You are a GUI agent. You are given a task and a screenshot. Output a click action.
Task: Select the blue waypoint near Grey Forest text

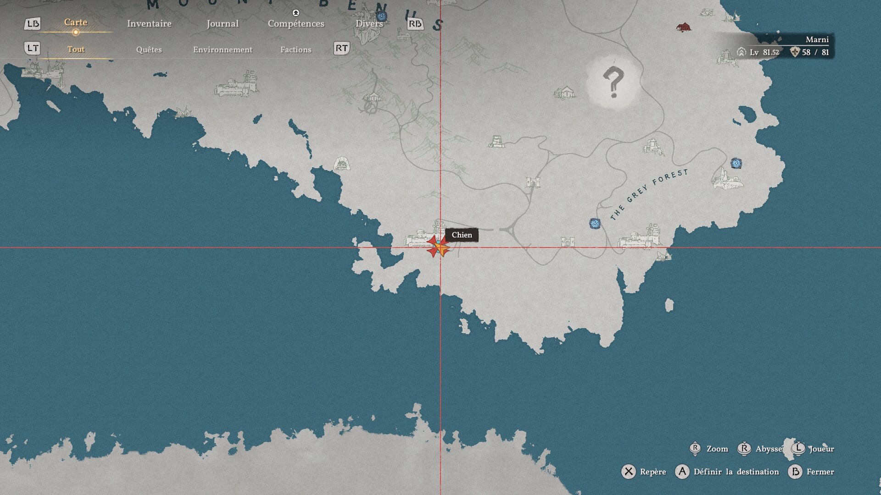coord(595,224)
